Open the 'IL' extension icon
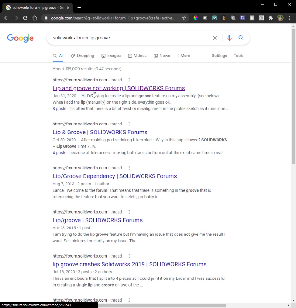This screenshot has height=308, width=296. [243, 18]
